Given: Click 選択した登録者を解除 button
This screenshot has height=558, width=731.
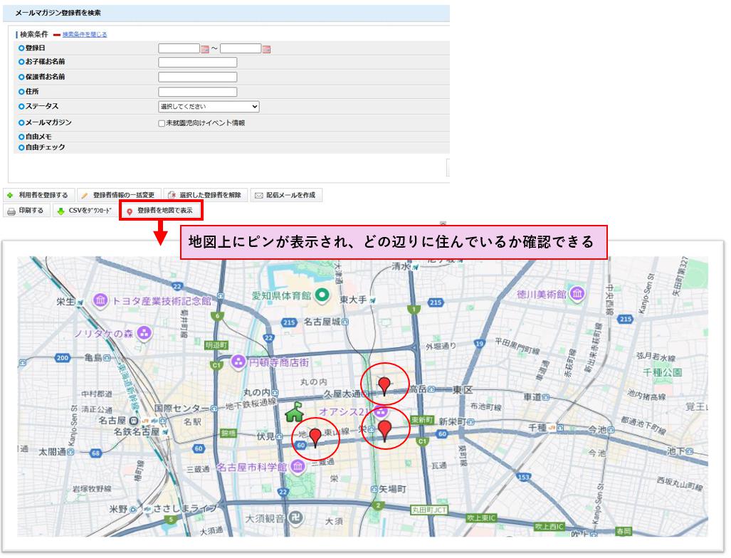Looking at the screenshot, I should pyautogui.click(x=205, y=195).
